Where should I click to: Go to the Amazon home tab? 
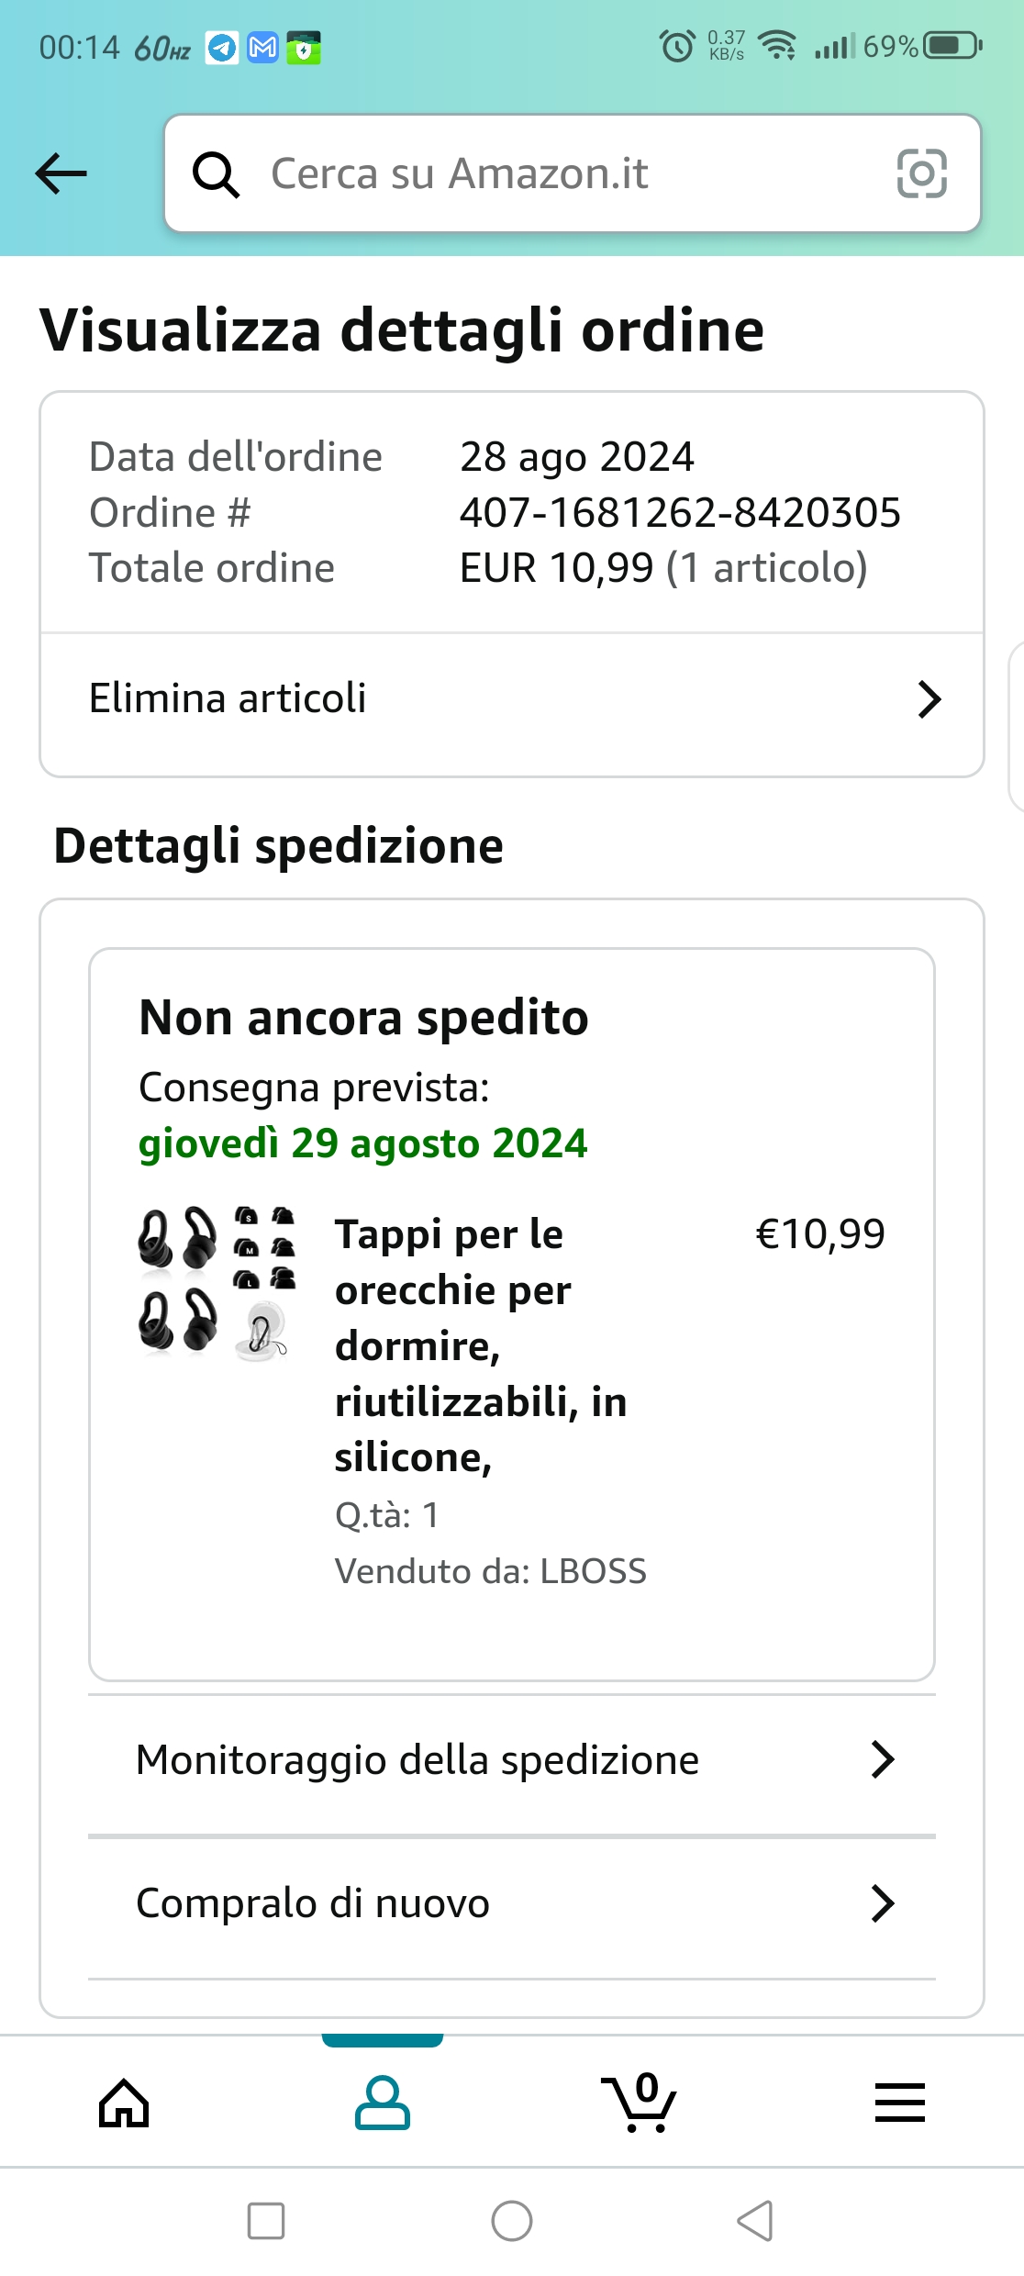(124, 2103)
